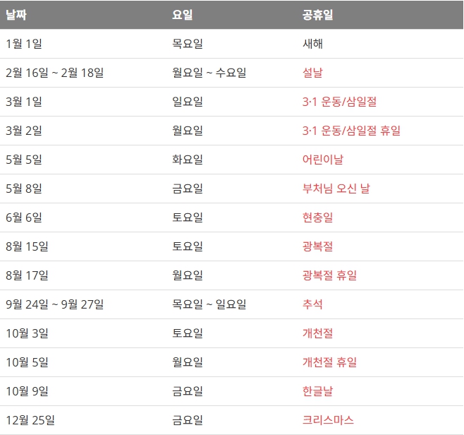Screen dimensions: 464x435
Task: Open the 부처님 오신 날 link
Action: (x=336, y=189)
